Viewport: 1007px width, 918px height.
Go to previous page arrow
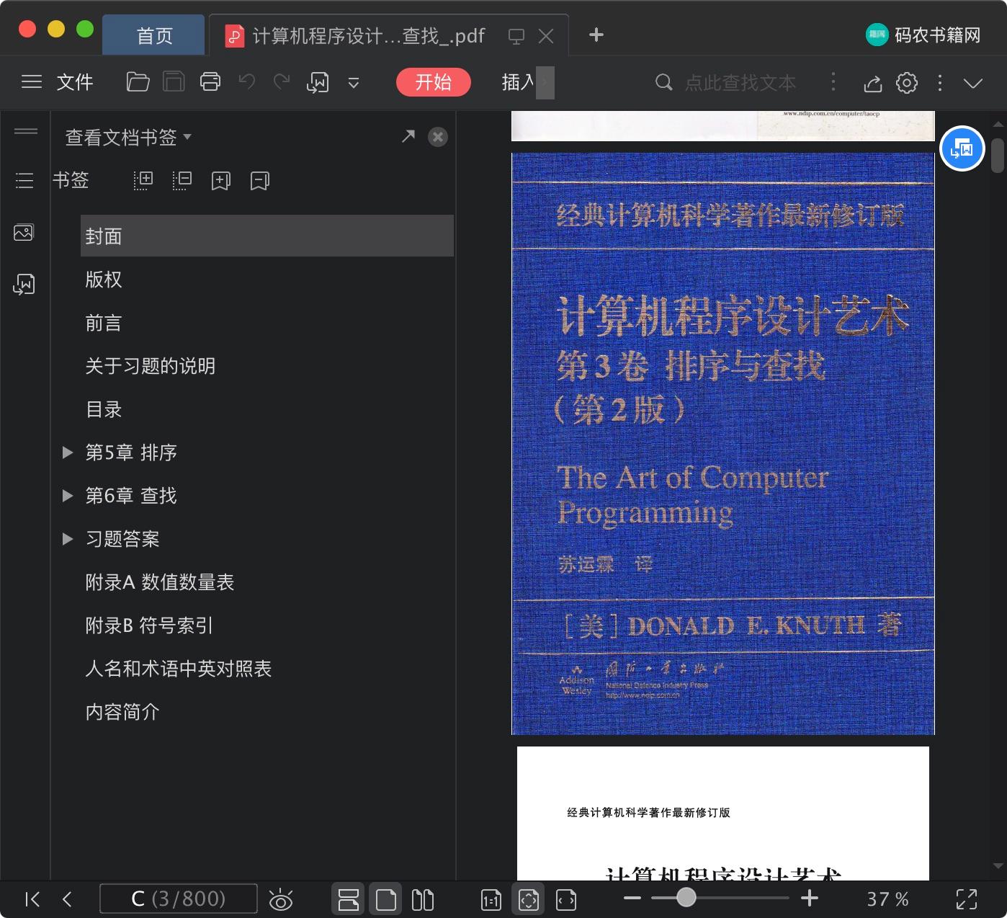point(68,899)
